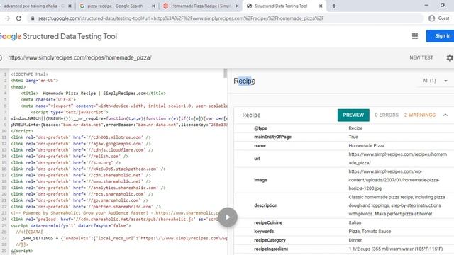454x255 pixels.
Task: Click the keywords value Pizza, Tomato Sauce
Action: [370, 232]
